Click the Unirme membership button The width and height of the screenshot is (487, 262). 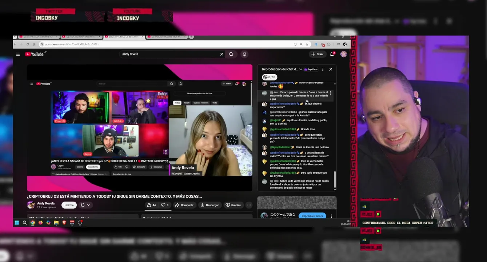coord(69,205)
